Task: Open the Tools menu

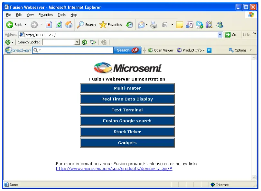Action: tap(61, 14)
